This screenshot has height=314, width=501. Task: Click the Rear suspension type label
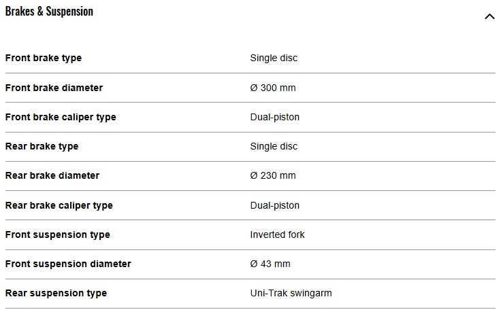[56, 293]
